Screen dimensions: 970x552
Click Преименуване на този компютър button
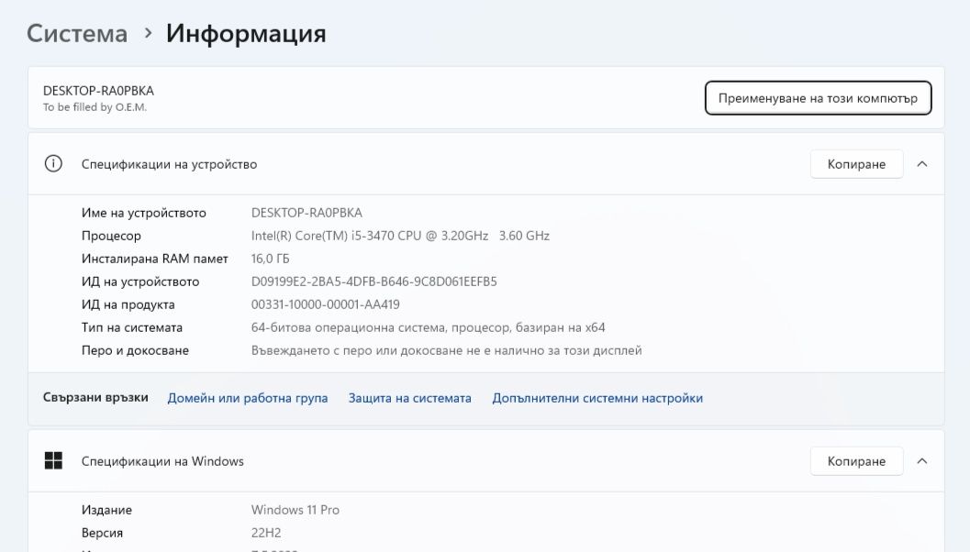point(818,98)
